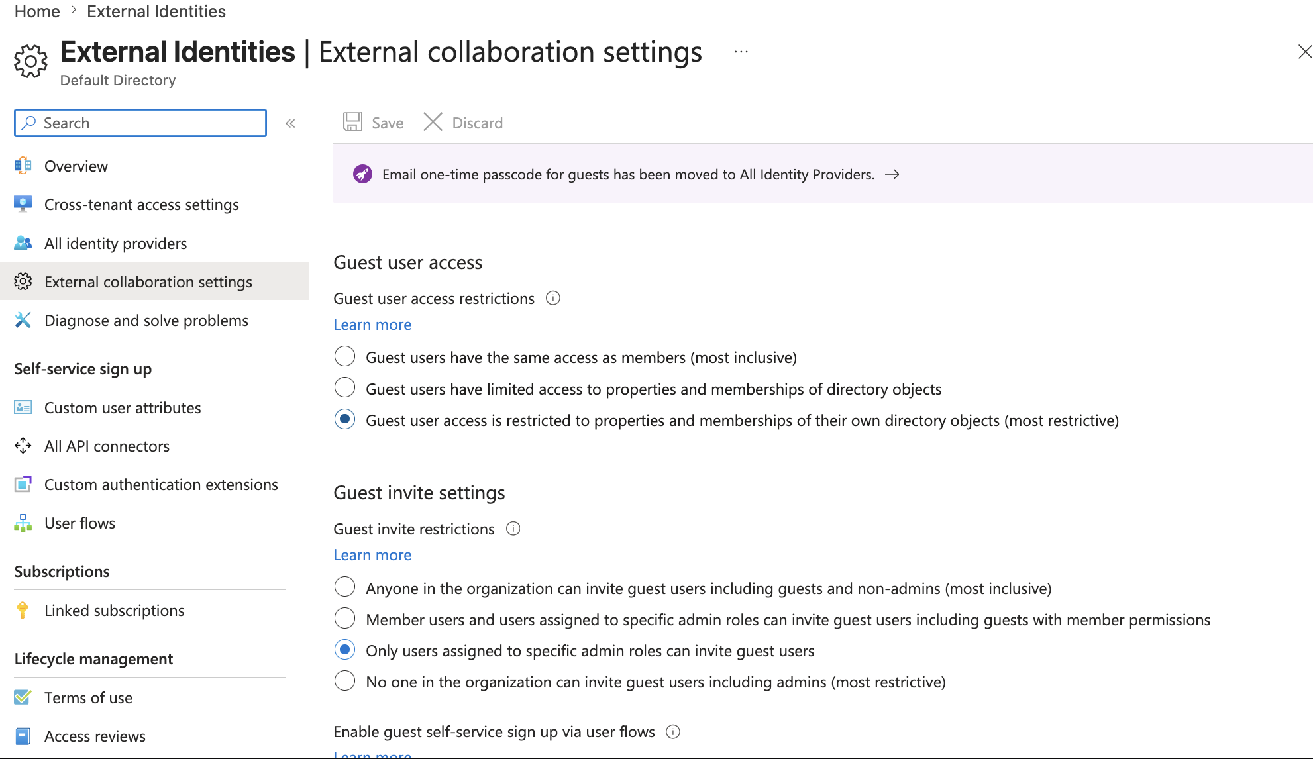Click the Custom user attributes card icon
This screenshot has height=759, width=1313.
point(23,407)
